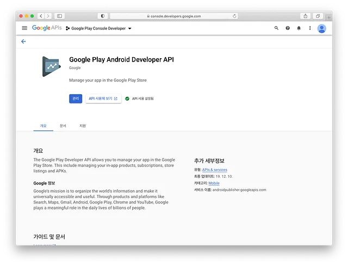Screen dimensions: 348x266
Task: Open a new Safari tab with plus
Action: [328, 17]
